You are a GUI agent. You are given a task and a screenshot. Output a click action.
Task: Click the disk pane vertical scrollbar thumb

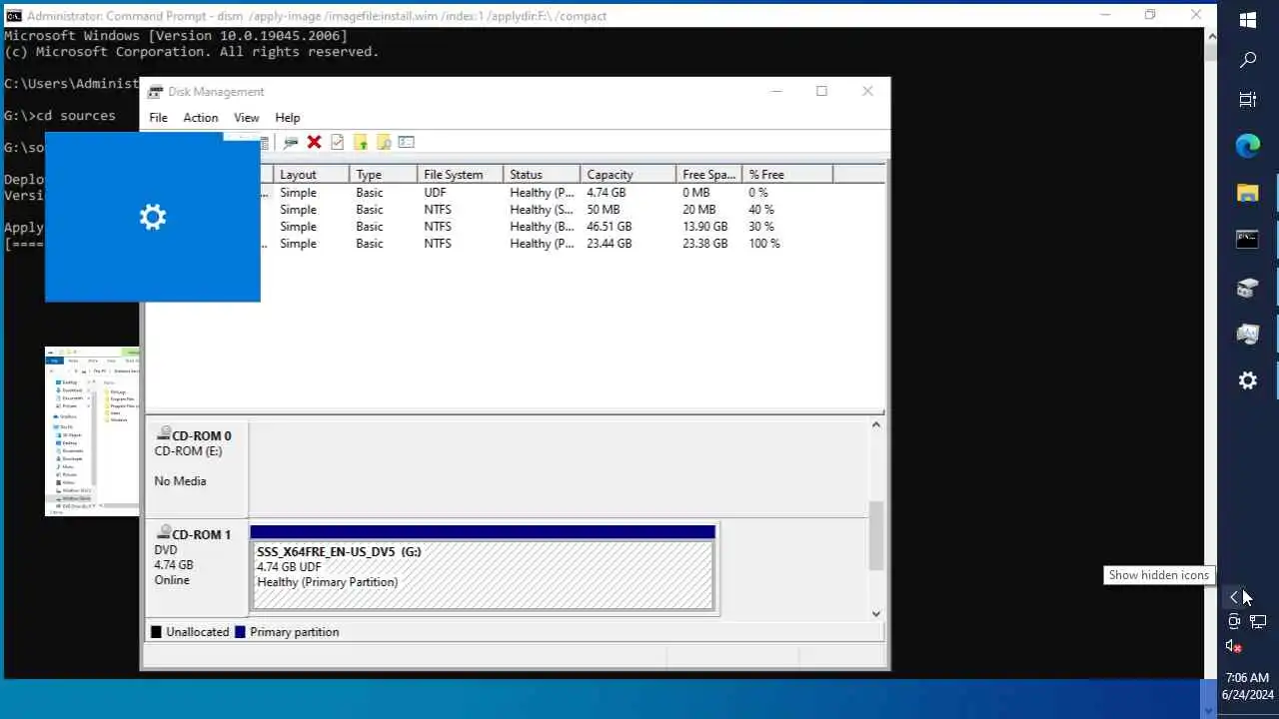(x=876, y=535)
